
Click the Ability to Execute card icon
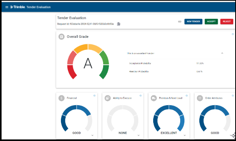click(x=107, y=98)
